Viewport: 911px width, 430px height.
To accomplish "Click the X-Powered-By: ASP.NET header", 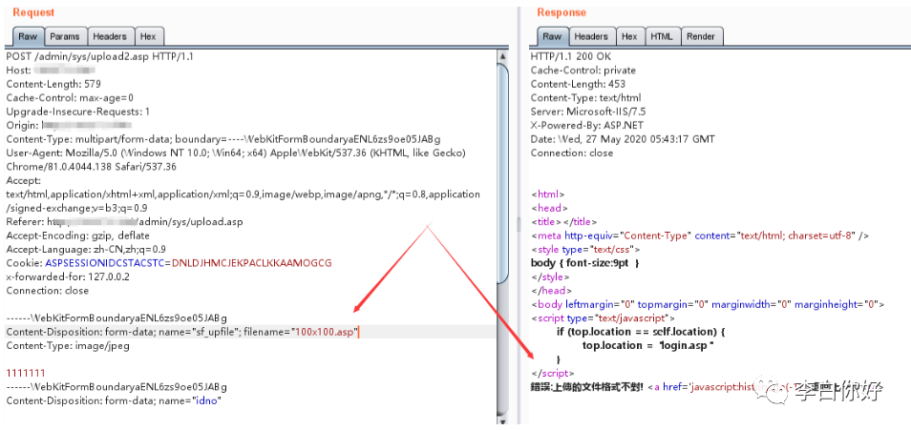I will pos(587,125).
